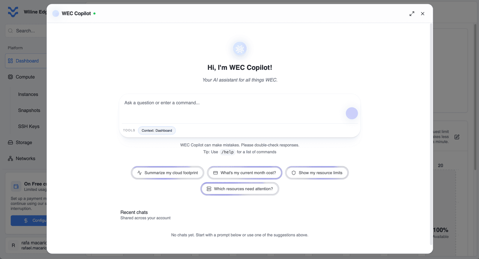Click the WEC Copilot avatar in header

(x=56, y=13)
